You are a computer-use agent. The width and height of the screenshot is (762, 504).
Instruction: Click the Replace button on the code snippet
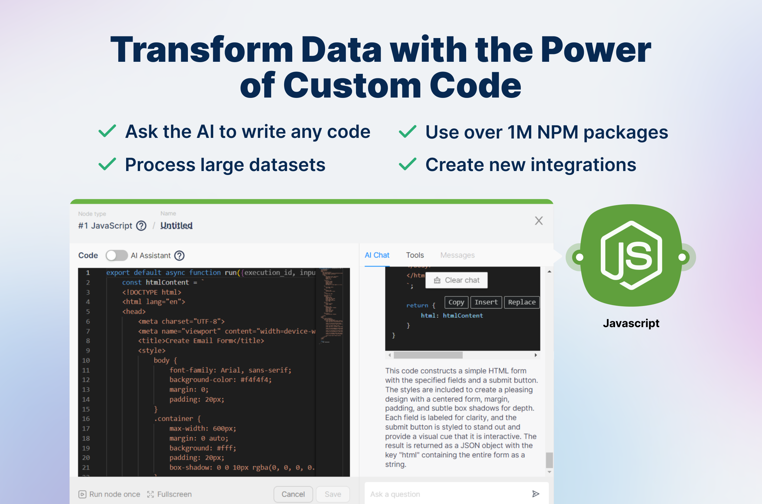pos(521,302)
